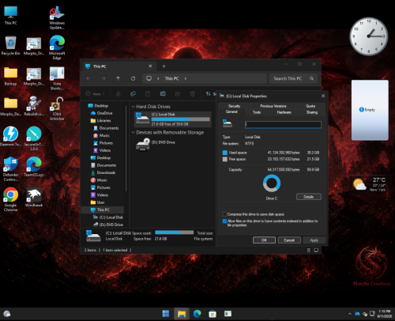Open a new Explorer tab with plus button

coord(164,66)
